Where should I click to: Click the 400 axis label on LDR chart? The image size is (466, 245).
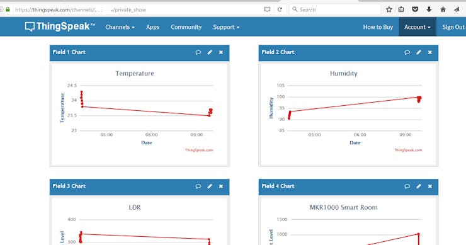click(x=72, y=219)
